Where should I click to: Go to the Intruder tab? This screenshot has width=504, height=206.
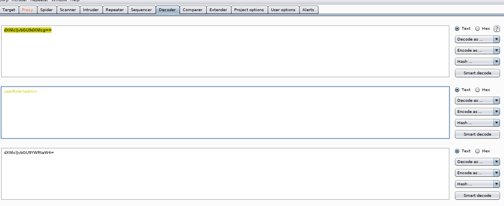(91, 10)
